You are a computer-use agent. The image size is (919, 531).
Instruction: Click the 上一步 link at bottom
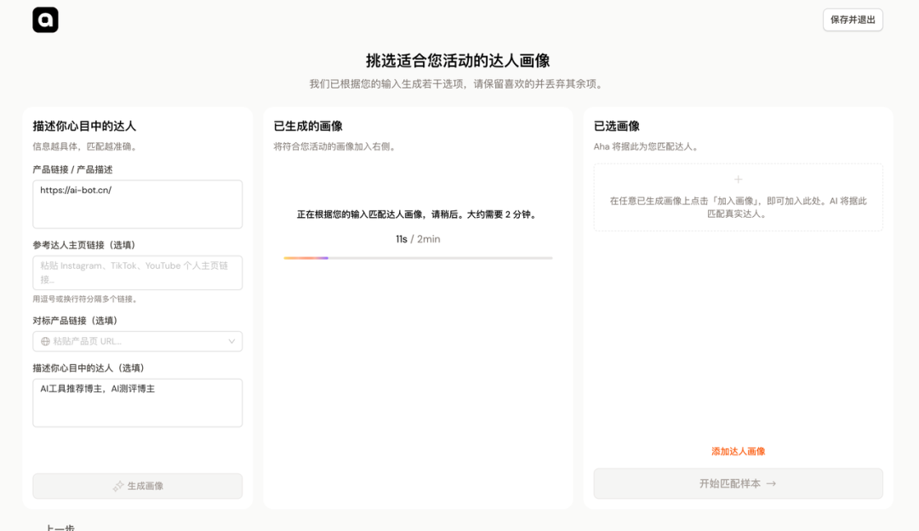(x=60, y=528)
